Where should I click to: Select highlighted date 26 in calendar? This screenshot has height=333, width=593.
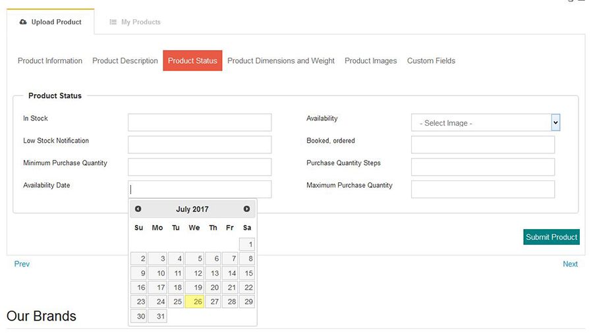tap(194, 301)
